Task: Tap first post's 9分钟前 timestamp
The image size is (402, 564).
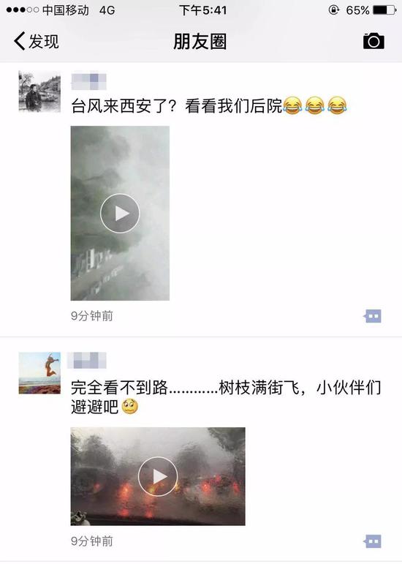Action: click(x=92, y=316)
